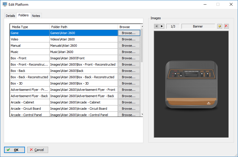The image size is (238, 157).
Task: Select the Box - Back media type cell
Action: tap(30, 71)
